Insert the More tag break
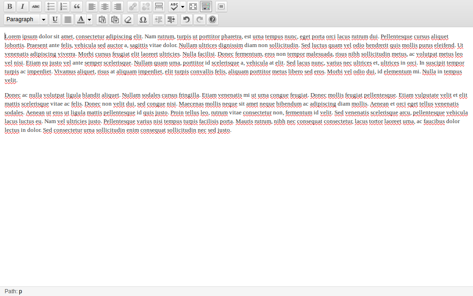This screenshot has height=296, width=473. click(x=159, y=6)
